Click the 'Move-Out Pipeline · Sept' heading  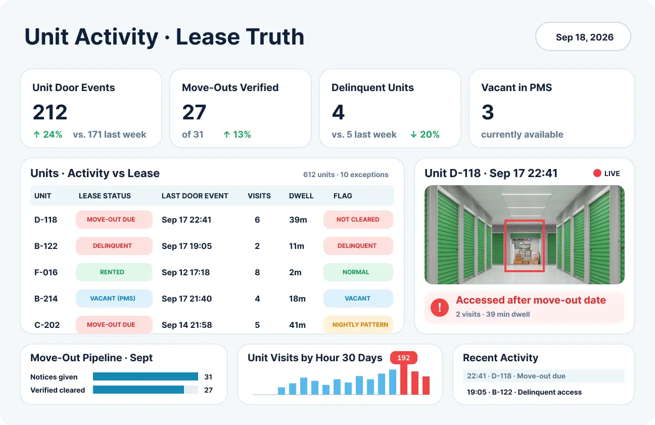pyautogui.click(x=91, y=358)
